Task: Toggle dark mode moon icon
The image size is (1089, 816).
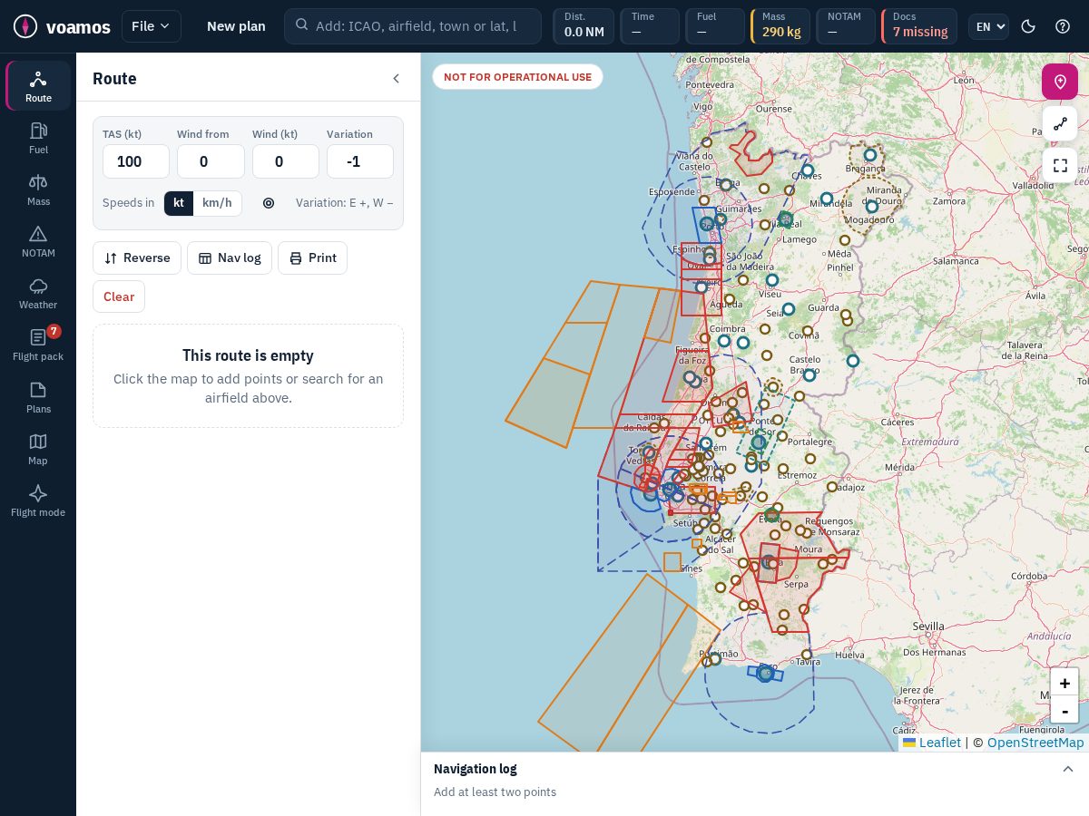Action: click(x=1028, y=26)
